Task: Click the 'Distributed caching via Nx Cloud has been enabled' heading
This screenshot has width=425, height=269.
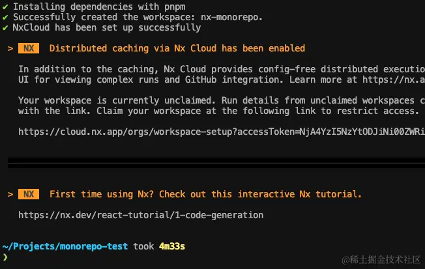Action: [x=177, y=48]
